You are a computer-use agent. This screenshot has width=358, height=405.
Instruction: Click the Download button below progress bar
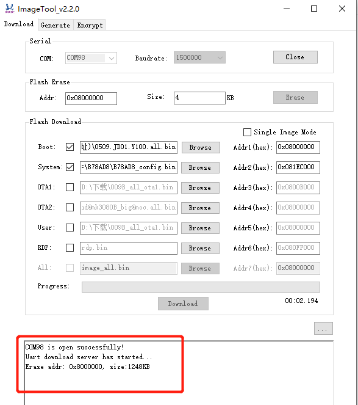click(183, 304)
